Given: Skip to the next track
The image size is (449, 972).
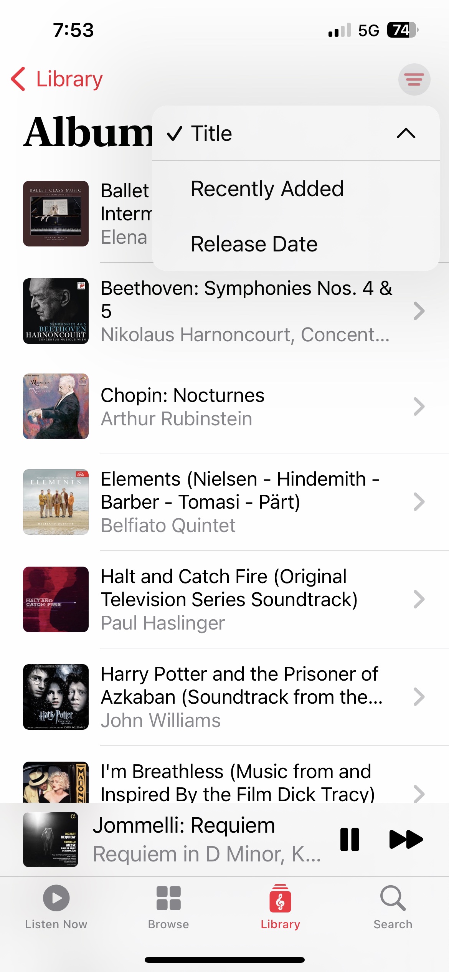Looking at the screenshot, I should [406, 839].
